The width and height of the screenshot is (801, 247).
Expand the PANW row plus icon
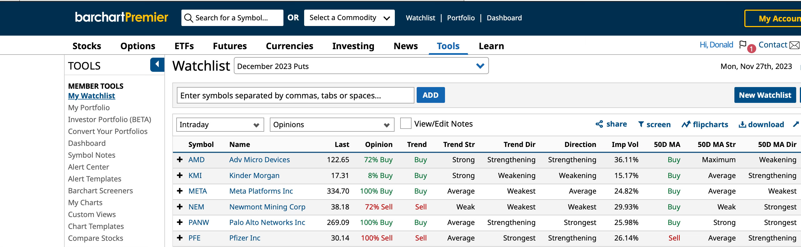coord(179,222)
